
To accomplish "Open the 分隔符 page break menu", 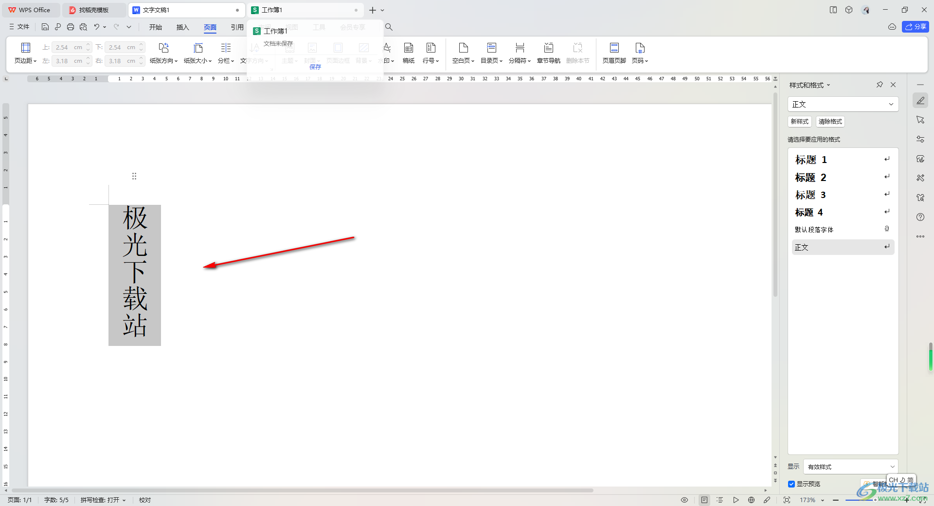I will click(x=520, y=53).
